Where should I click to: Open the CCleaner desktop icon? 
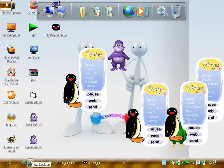[33, 7]
